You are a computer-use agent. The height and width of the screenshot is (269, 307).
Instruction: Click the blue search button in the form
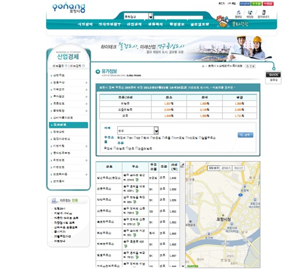click(246, 135)
